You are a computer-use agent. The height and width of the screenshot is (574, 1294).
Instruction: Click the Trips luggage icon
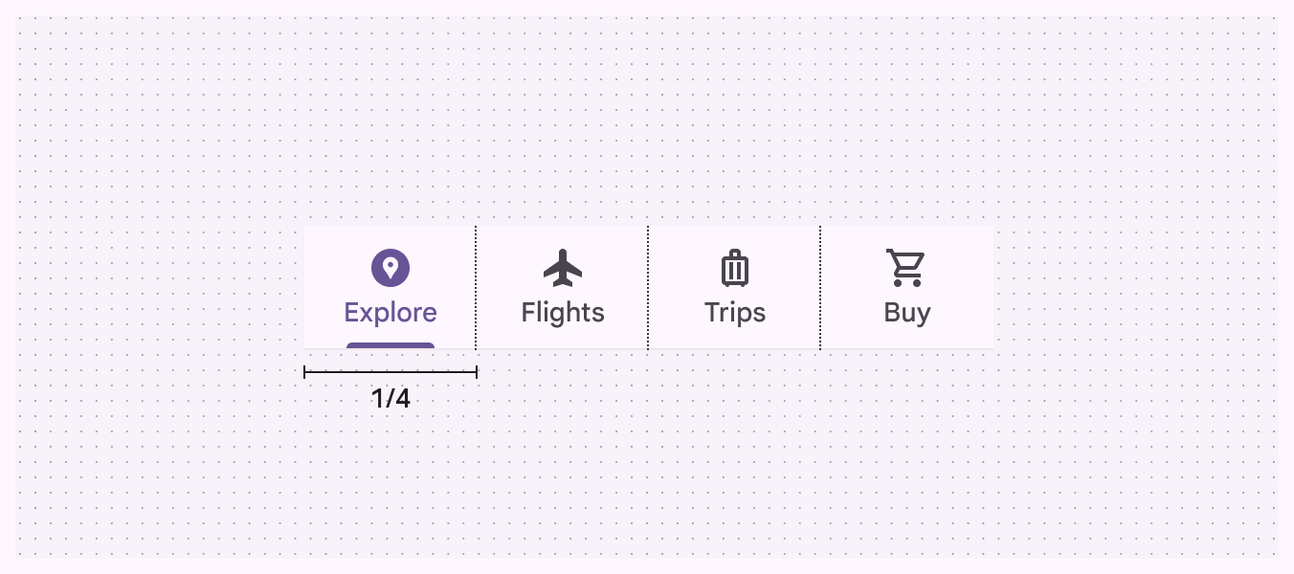click(735, 268)
